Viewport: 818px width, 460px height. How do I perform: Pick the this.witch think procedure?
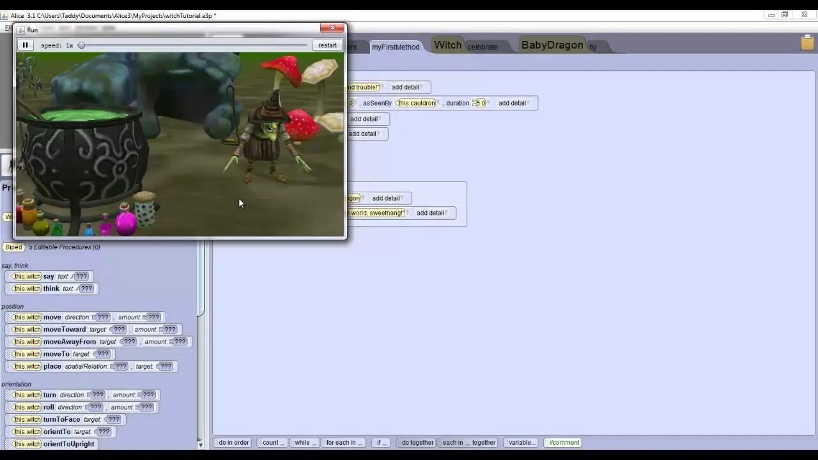pos(52,289)
